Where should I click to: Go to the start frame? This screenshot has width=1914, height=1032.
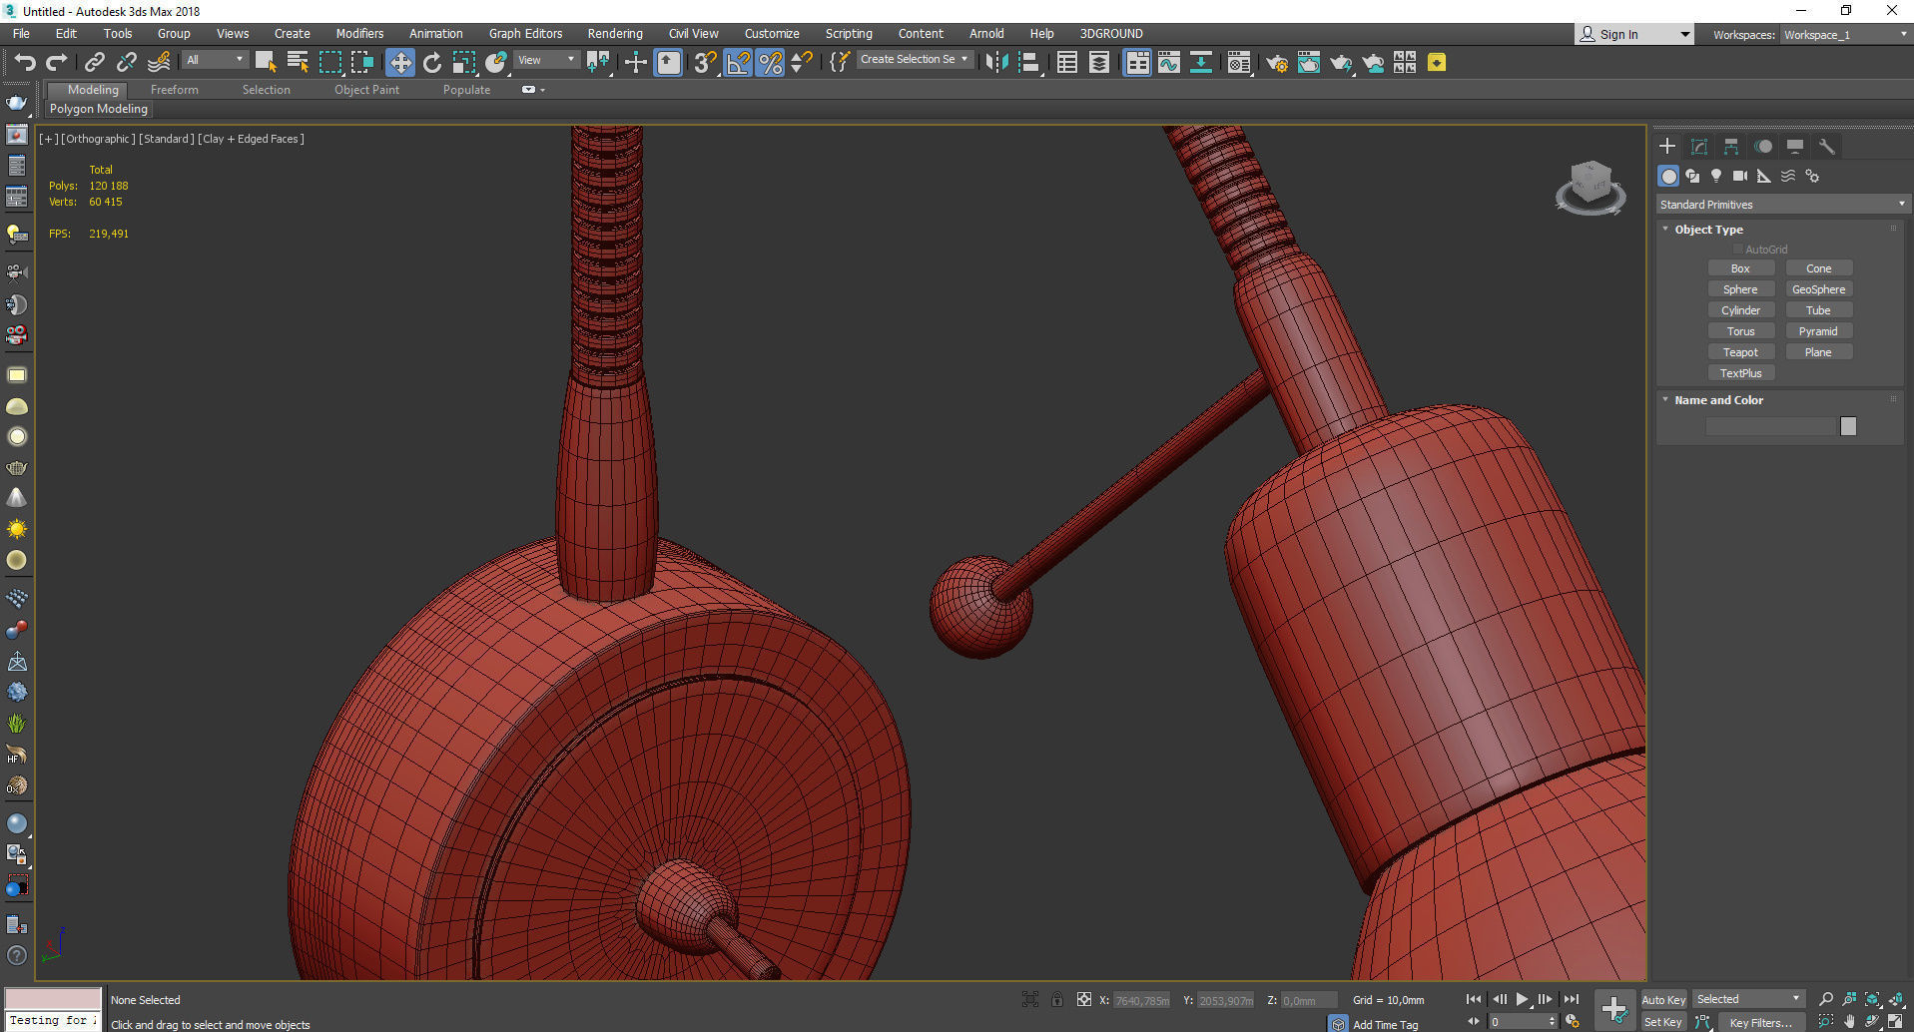[1473, 999]
